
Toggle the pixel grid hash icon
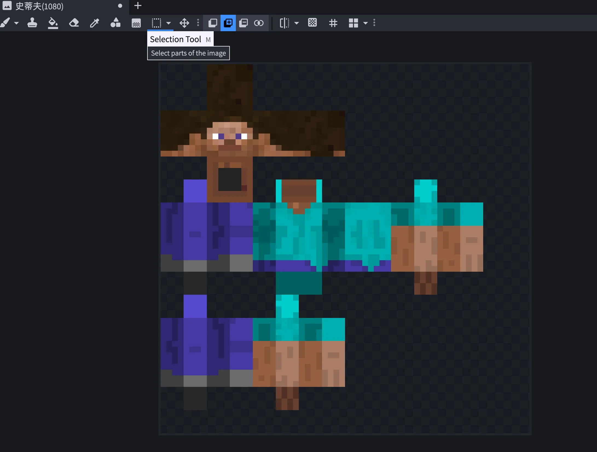(333, 23)
